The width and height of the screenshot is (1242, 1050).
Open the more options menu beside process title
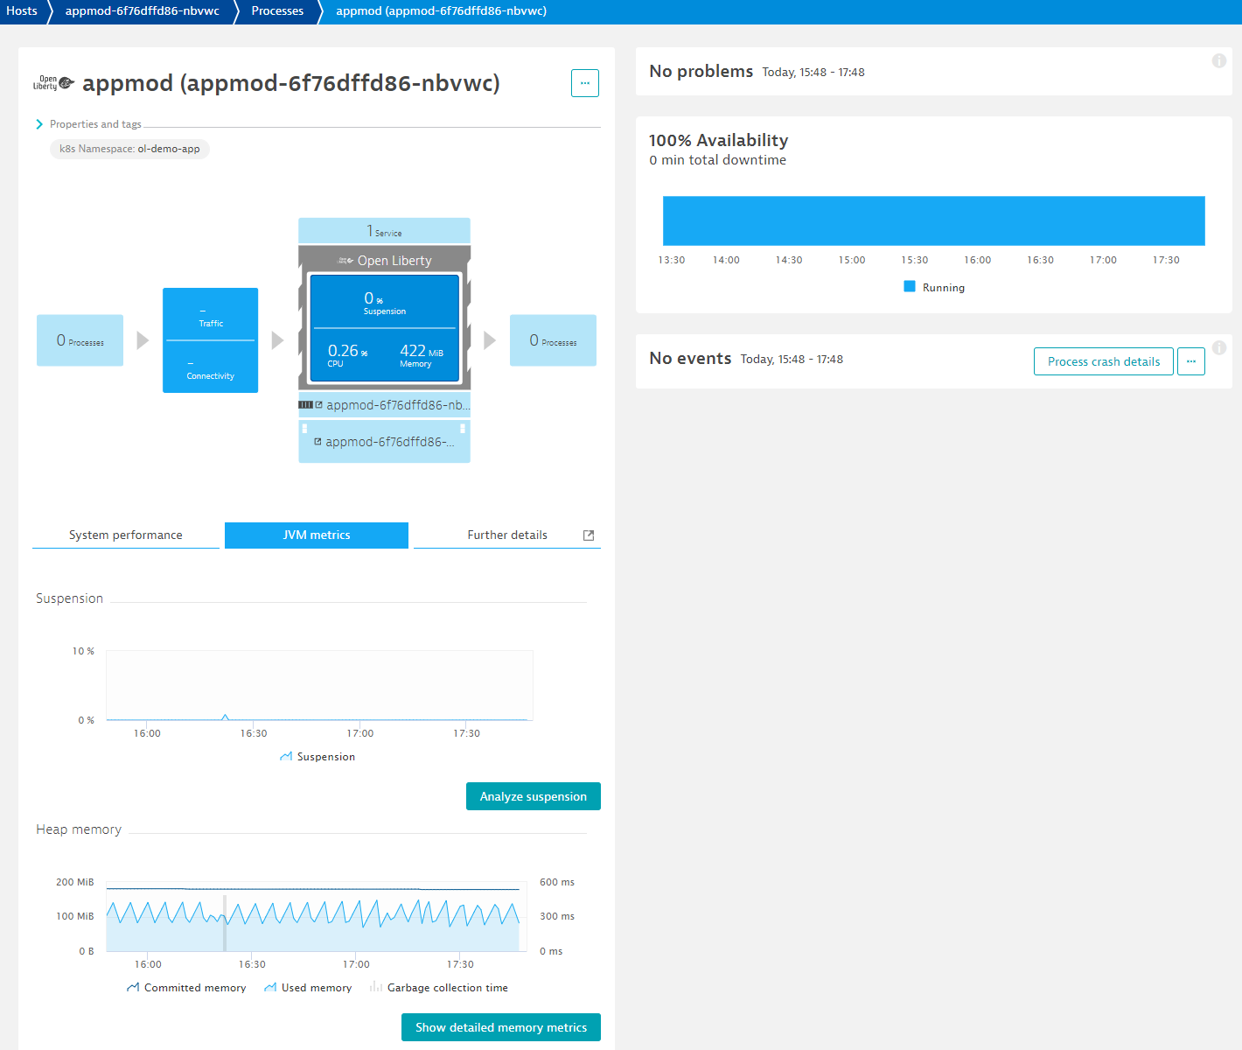click(585, 83)
